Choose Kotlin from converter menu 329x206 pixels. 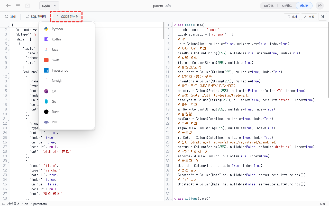coord(67,39)
